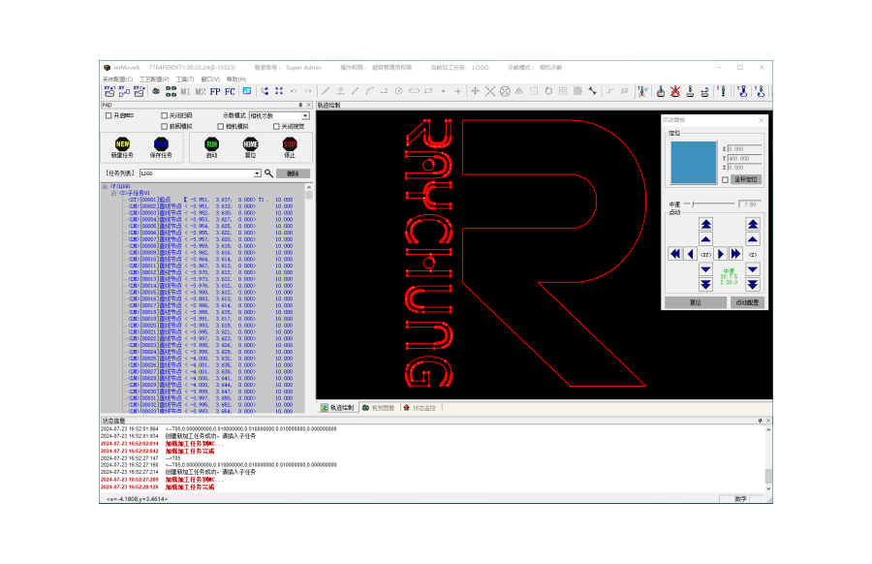Click the SAVE 保存任务 icon
Screen dimensions: 872x564
point(161,144)
